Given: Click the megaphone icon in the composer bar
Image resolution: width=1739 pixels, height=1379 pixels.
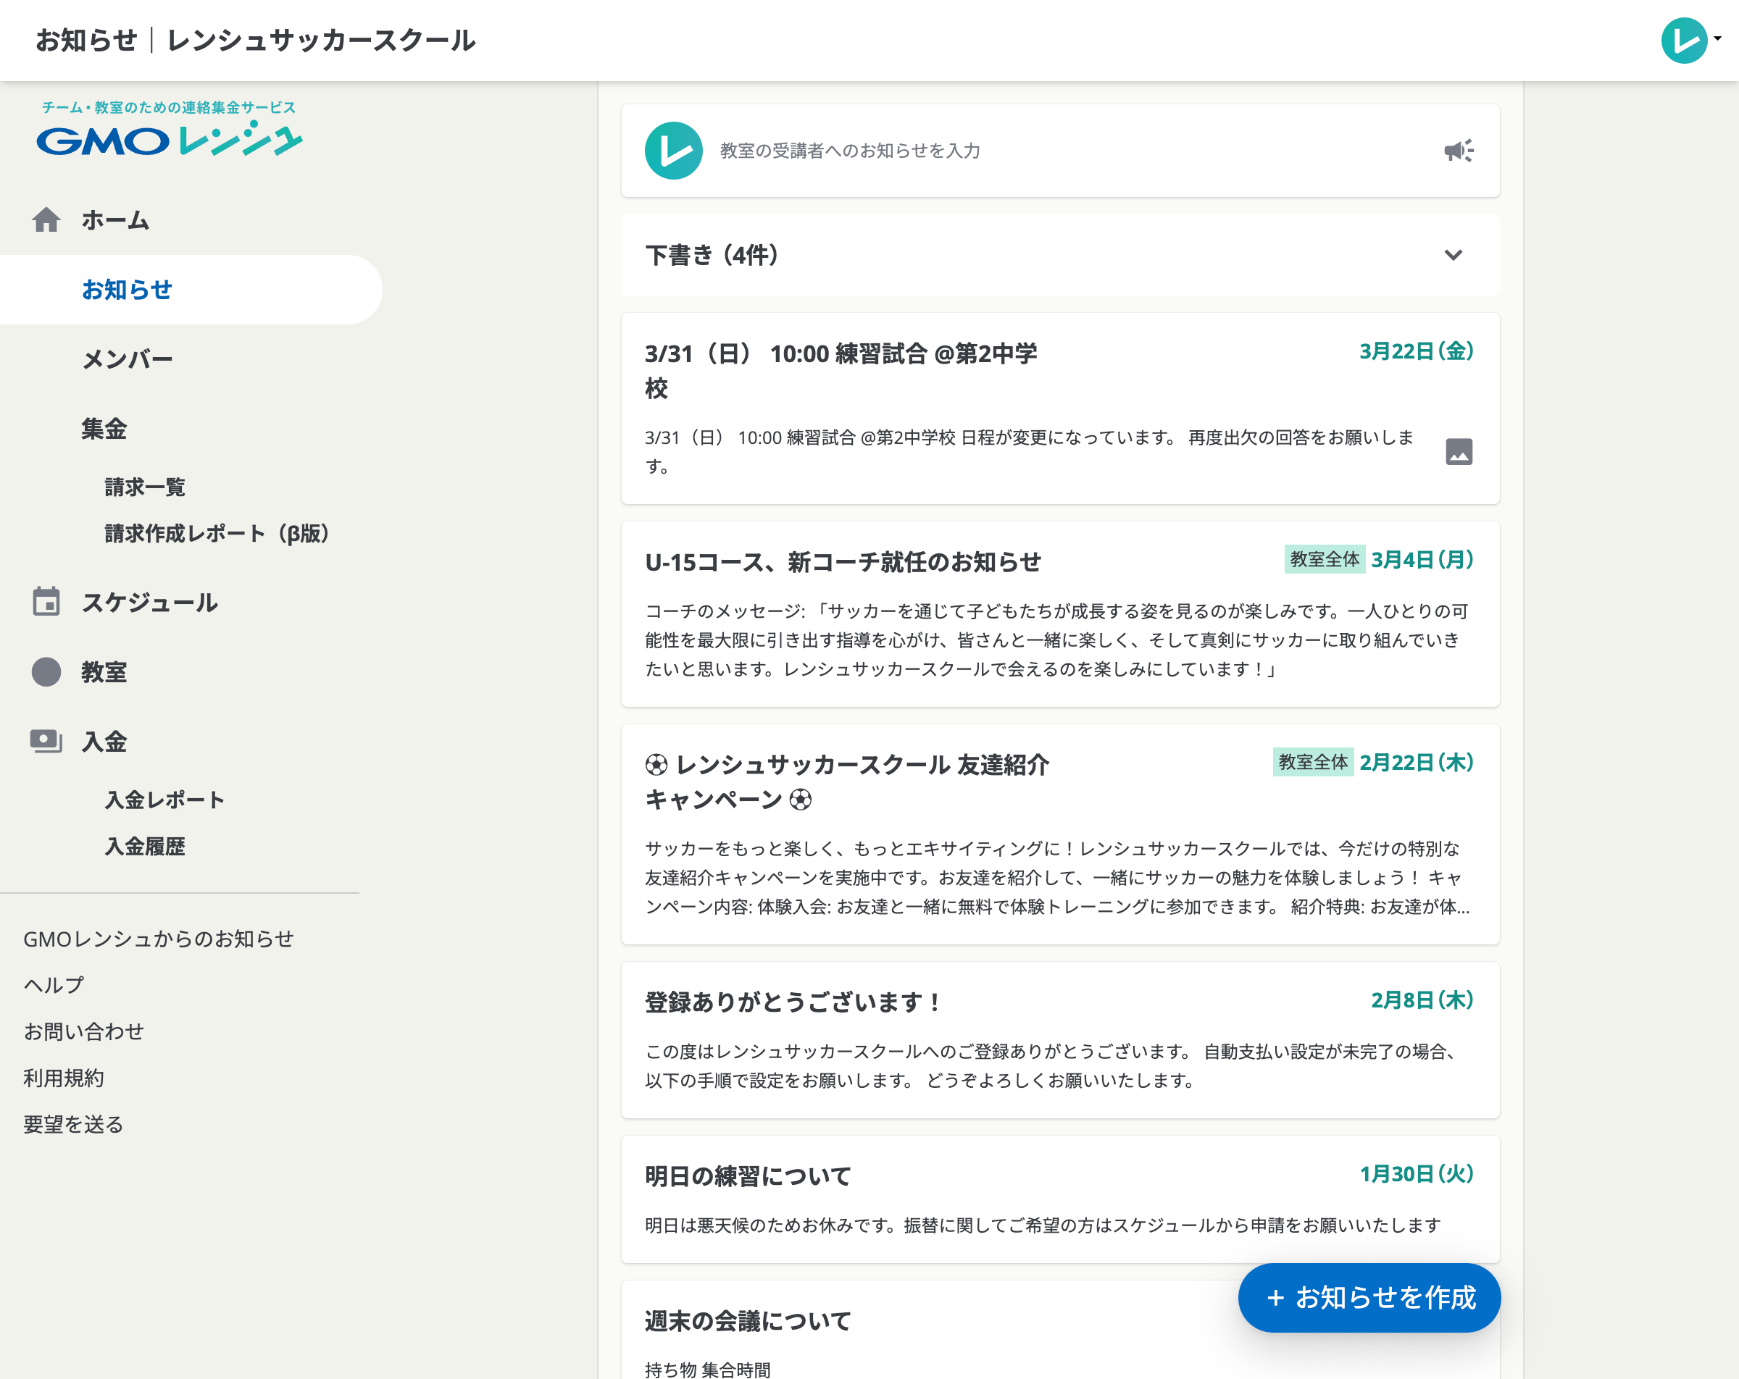Looking at the screenshot, I should click(1459, 150).
